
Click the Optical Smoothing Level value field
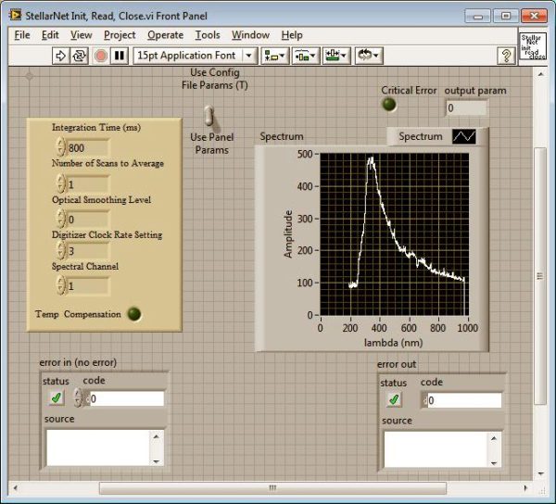(88, 220)
